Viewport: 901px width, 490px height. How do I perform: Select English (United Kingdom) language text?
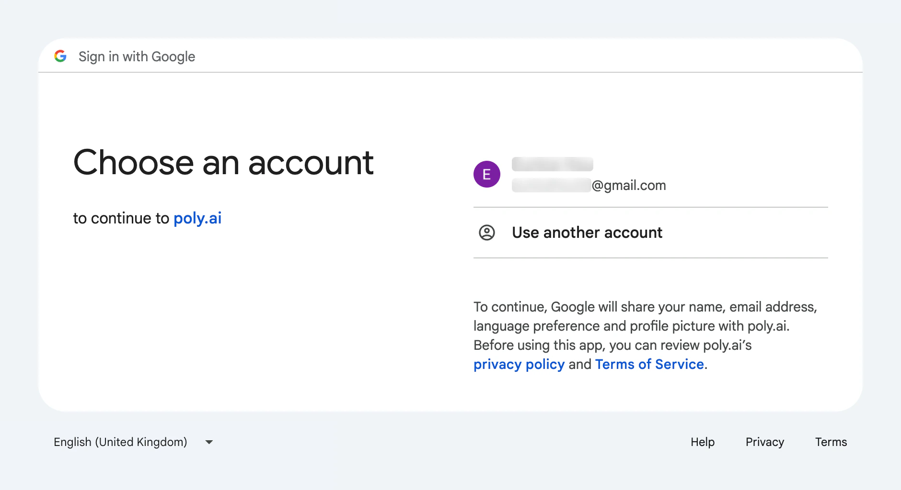tap(120, 442)
